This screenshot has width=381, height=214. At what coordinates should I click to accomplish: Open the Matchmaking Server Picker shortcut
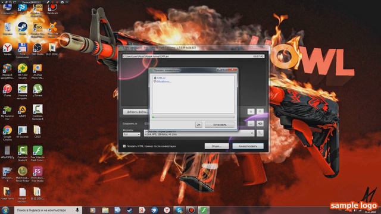point(23,174)
